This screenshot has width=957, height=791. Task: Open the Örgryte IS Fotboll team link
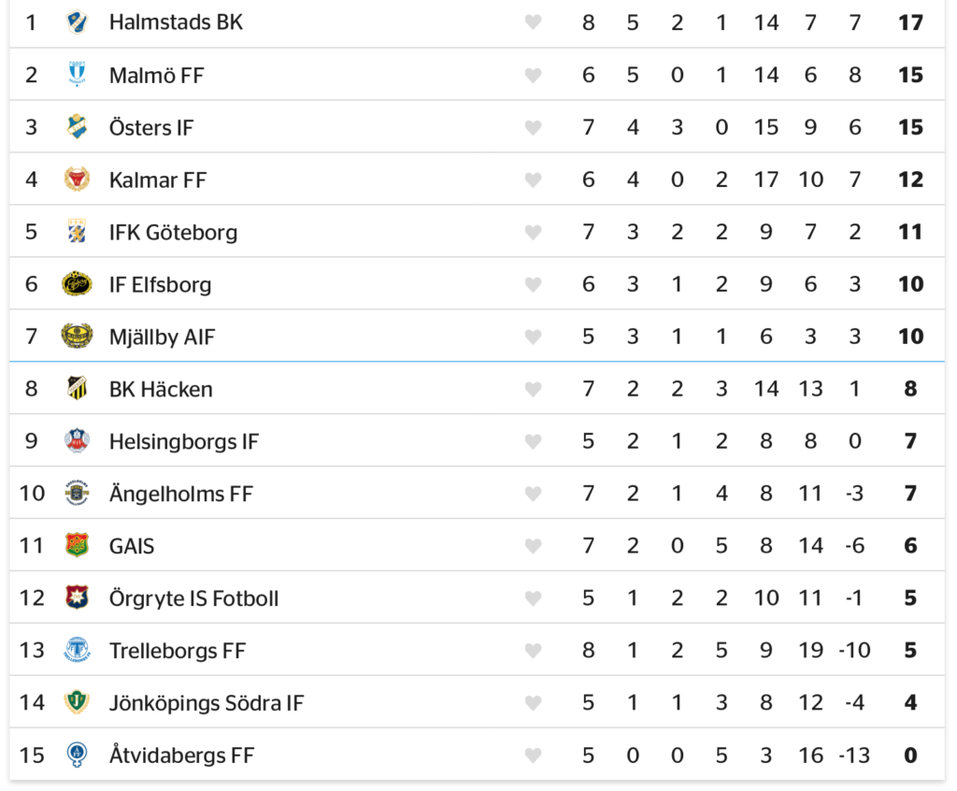coord(193,598)
